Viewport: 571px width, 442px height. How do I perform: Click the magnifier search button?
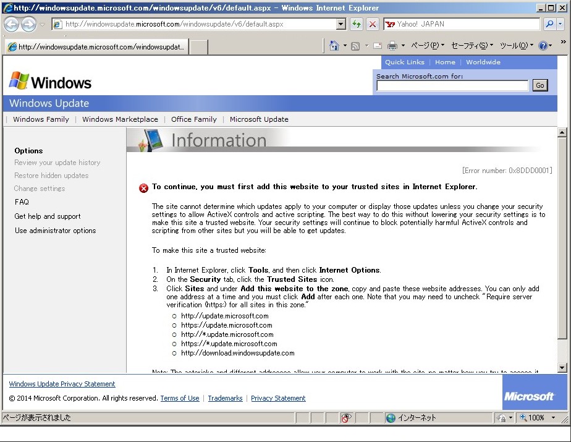click(x=549, y=24)
